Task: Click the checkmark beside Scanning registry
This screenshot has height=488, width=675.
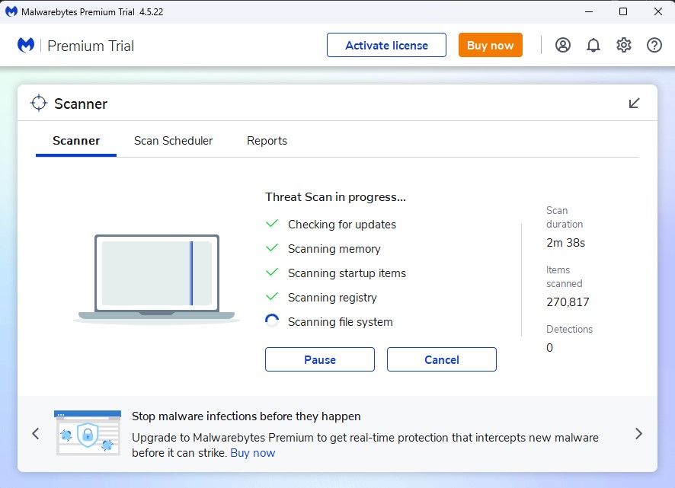Action: click(272, 296)
